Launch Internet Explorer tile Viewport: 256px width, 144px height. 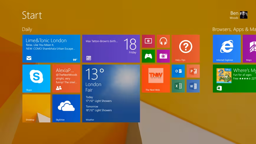tap(227, 49)
